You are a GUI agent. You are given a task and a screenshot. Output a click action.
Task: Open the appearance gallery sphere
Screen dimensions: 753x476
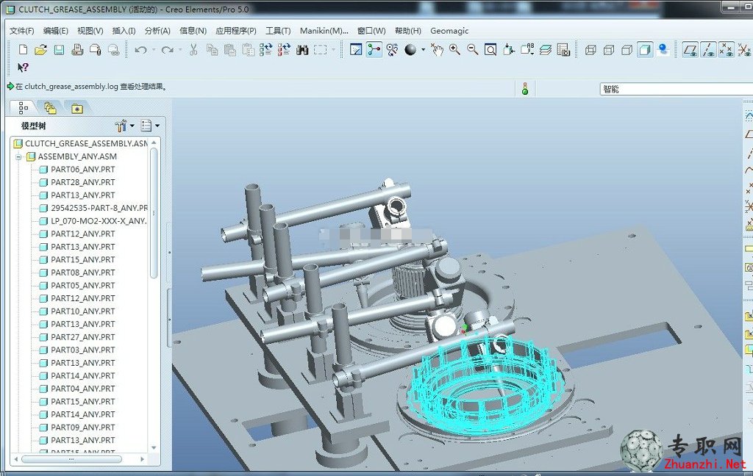(410, 49)
